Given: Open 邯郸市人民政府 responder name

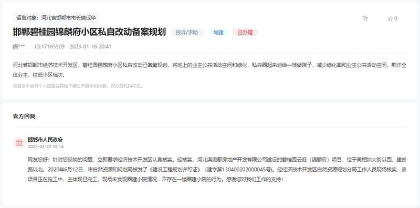Looking at the screenshot, I should [45, 140].
